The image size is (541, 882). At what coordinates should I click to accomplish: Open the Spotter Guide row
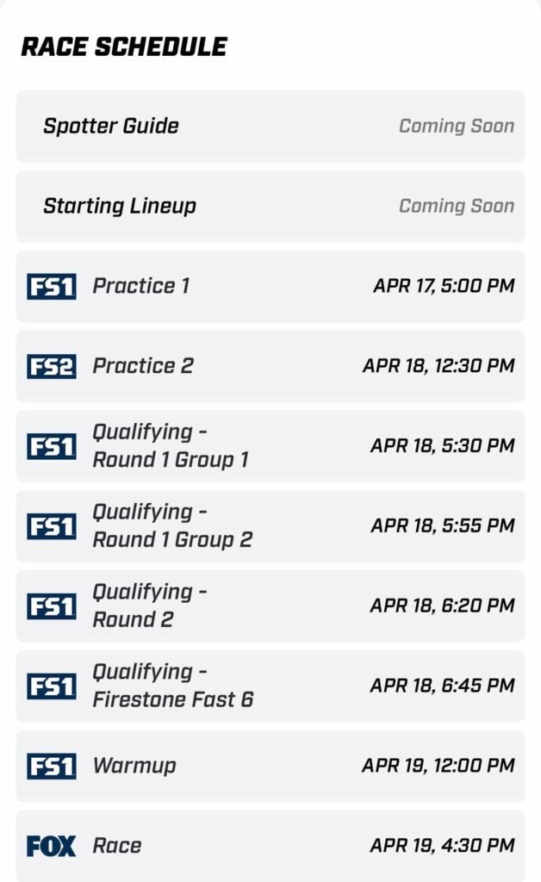111,126
